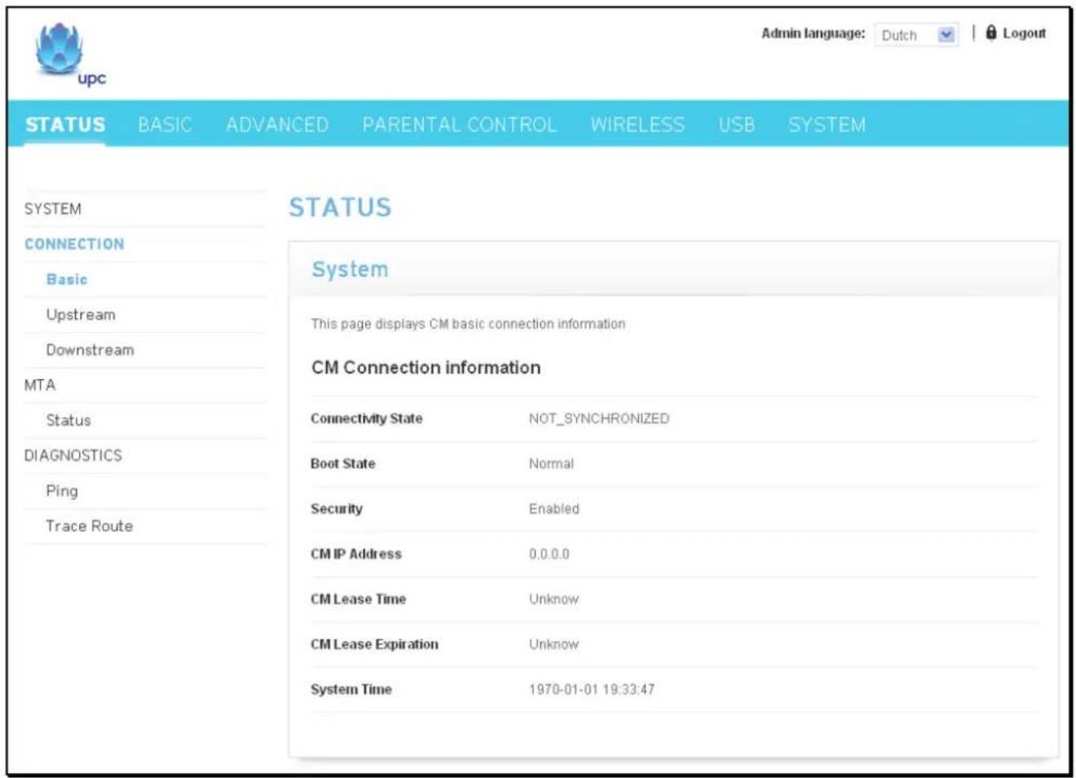The height and width of the screenshot is (778, 1076).
Task: Click the Security value Enabled
Action: coord(553,509)
